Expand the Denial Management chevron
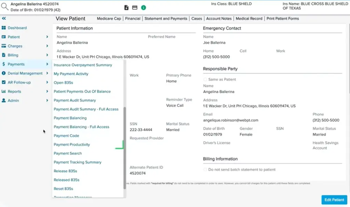This screenshot has height=207, width=350. click(47, 73)
